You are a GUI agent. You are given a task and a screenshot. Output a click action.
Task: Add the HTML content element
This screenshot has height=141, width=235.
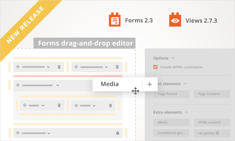point(211,122)
